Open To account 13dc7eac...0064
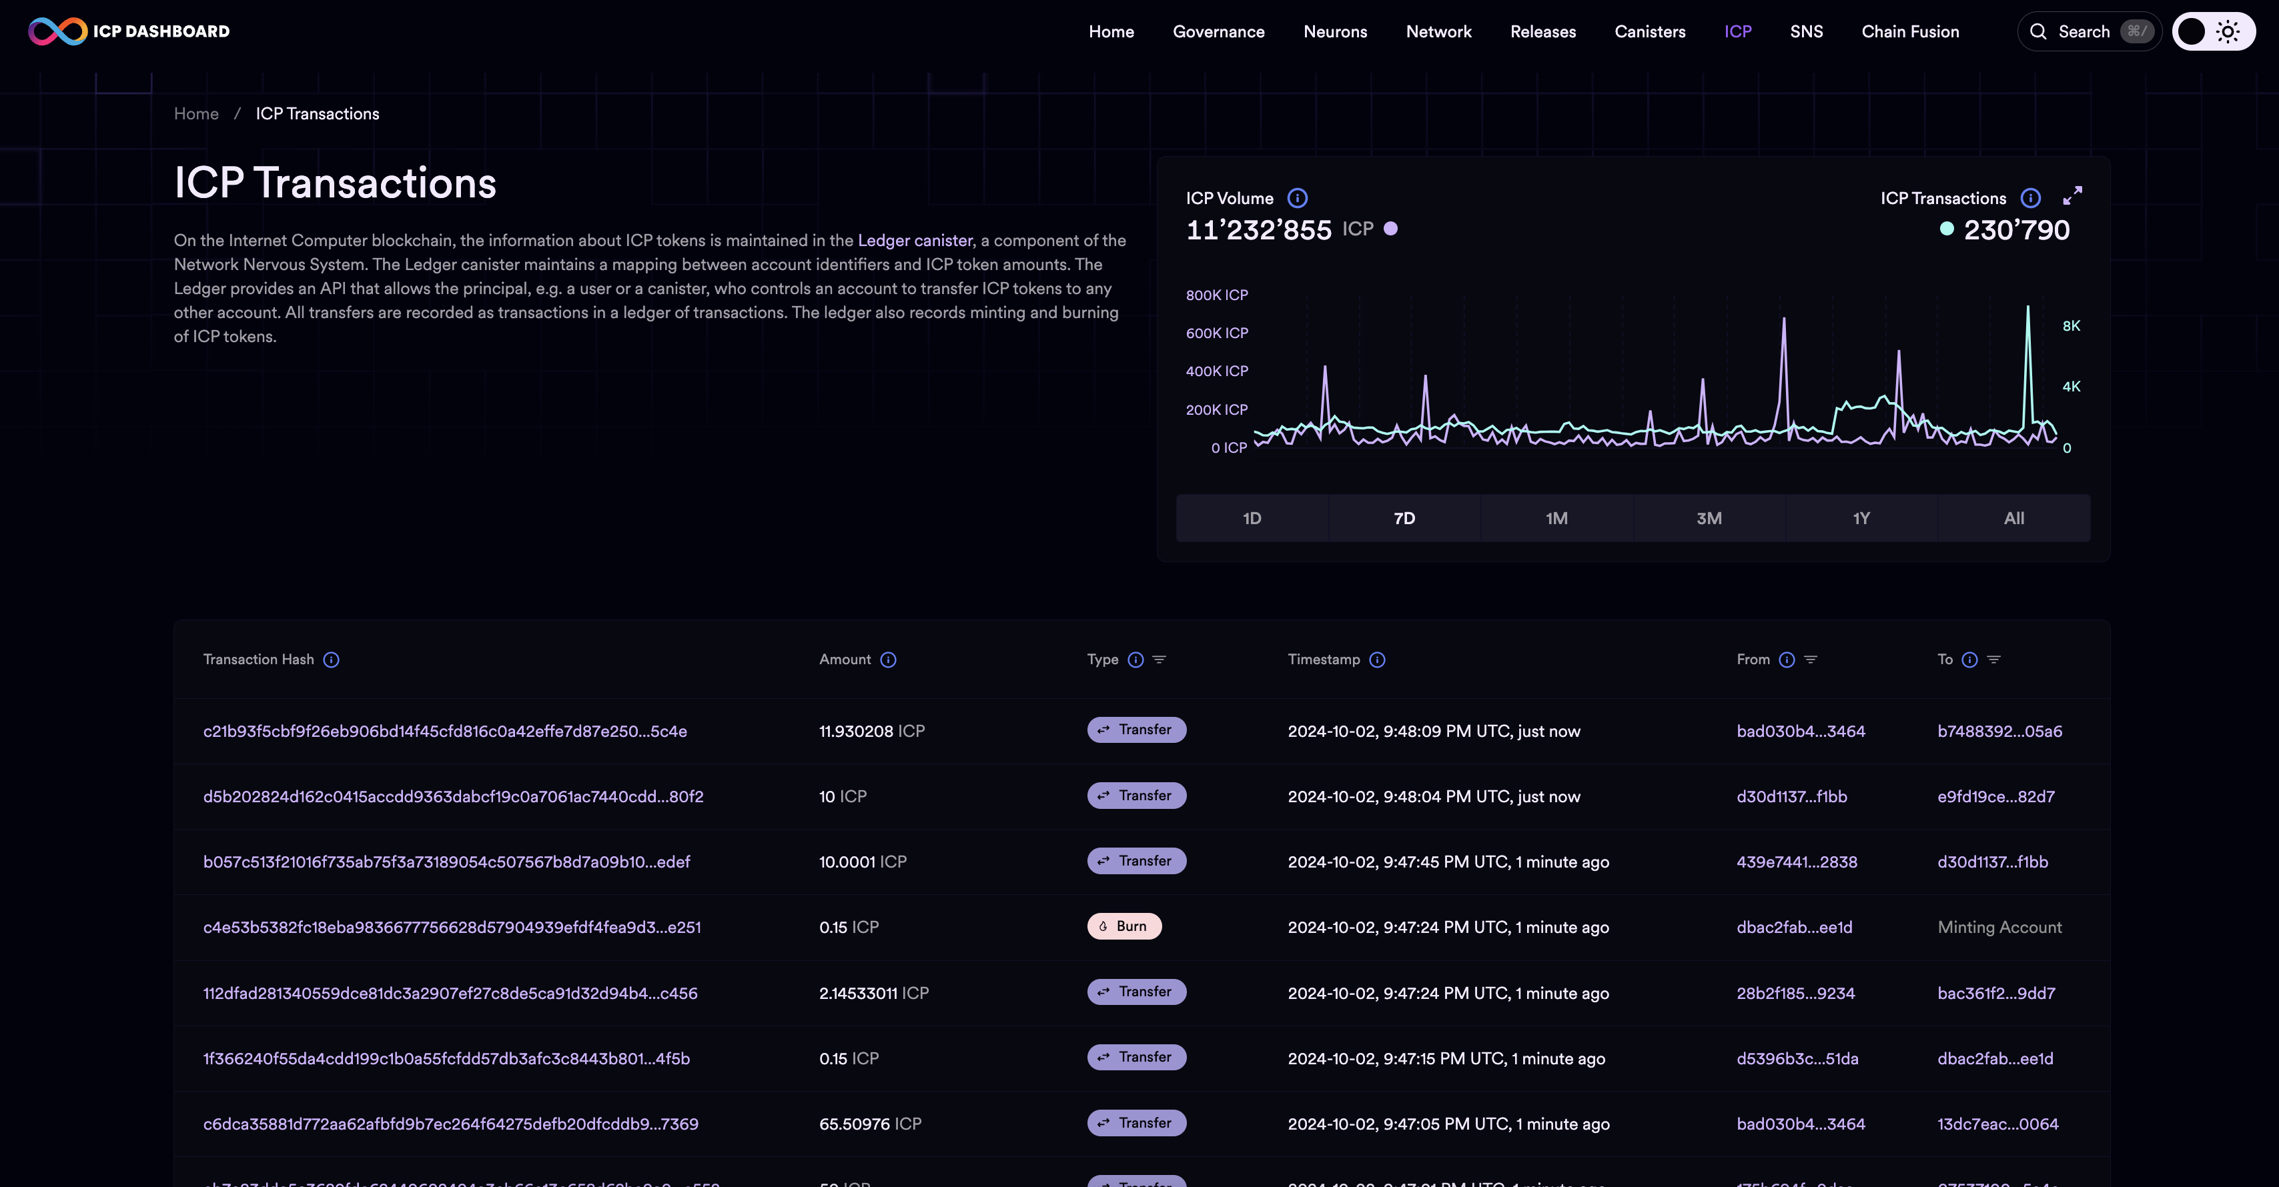The width and height of the screenshot is (2279, 1187). click(1997, 1124)
